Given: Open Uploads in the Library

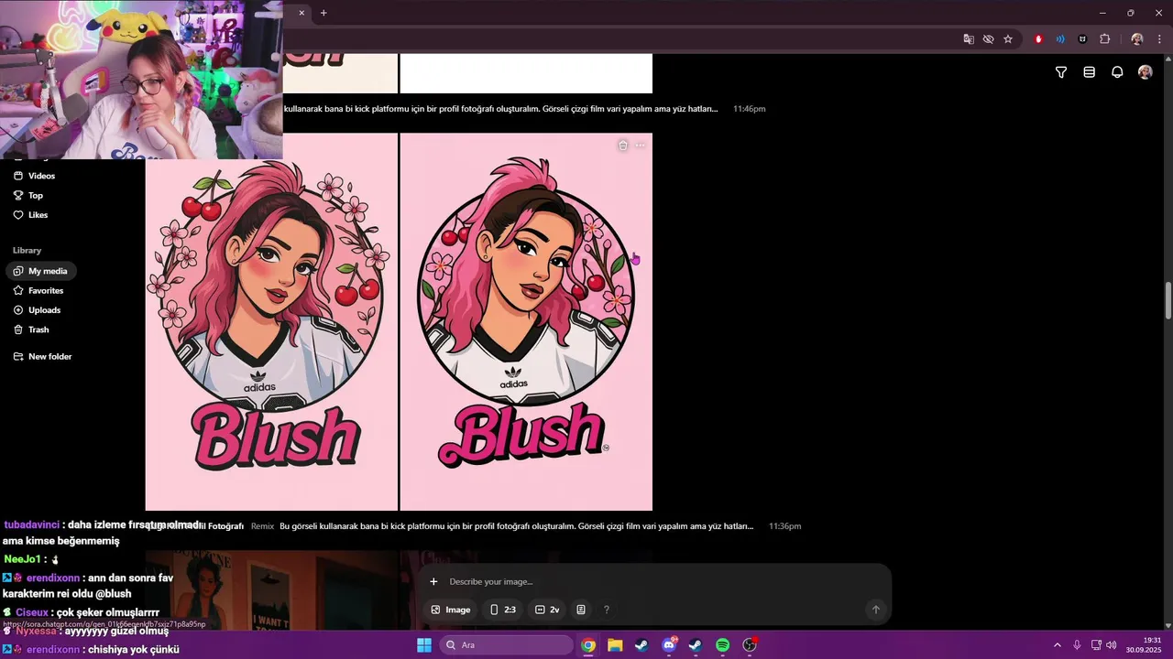Looking at the screenshot, I should [37, 310].
